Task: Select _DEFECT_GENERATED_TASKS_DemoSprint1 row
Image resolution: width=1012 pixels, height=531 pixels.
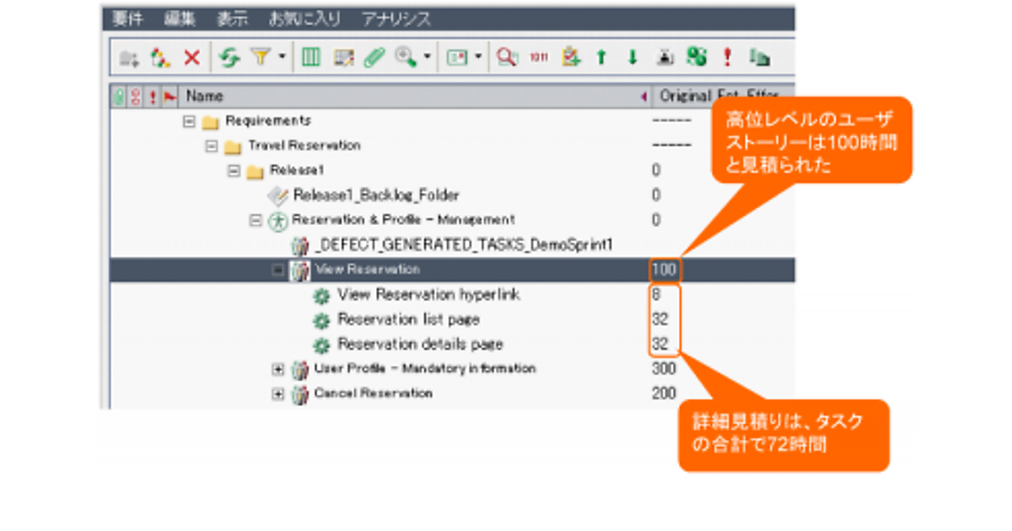Action: [x=463, y=245]
